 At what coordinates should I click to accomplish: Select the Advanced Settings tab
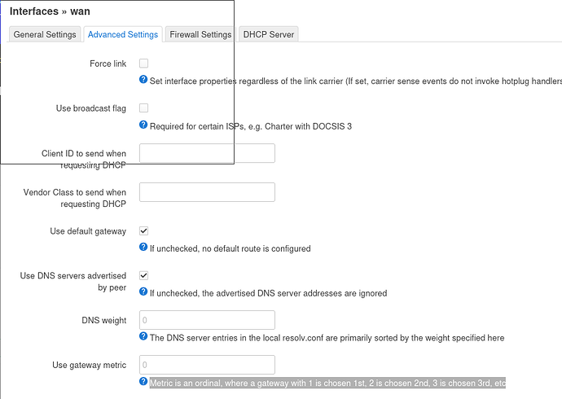point(123,34)
